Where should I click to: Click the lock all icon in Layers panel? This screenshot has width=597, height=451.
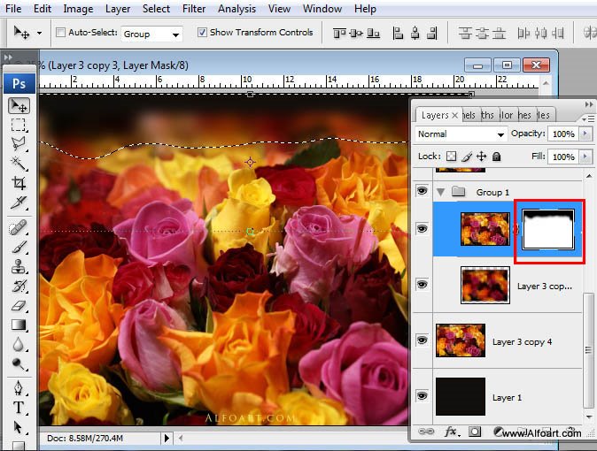[x=496, y=157]
